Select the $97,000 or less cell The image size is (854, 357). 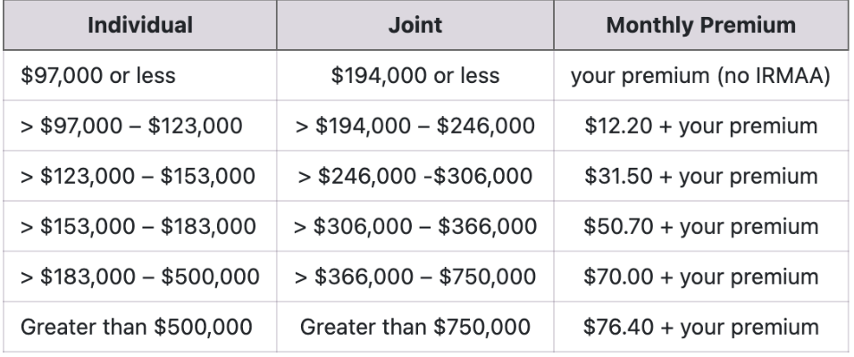pyautogui.click(x=140, y=75)
